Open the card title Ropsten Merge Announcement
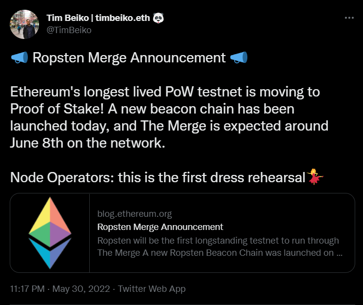Image resolution: width=363 pixels, height=305 pixels. click(160, 227)
